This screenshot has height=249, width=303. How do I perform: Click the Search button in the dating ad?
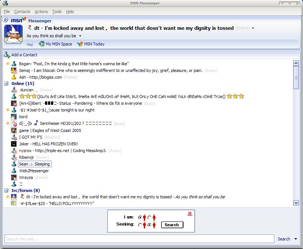click(172, 225)
